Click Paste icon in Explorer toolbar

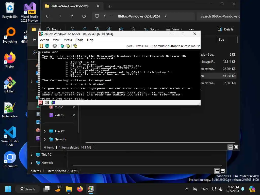97,29
